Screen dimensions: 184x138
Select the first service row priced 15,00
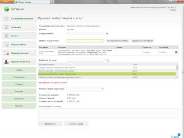[x=107, y=64]
